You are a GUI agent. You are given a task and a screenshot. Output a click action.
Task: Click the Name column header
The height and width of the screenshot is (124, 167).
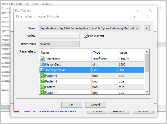coord(65,53)
